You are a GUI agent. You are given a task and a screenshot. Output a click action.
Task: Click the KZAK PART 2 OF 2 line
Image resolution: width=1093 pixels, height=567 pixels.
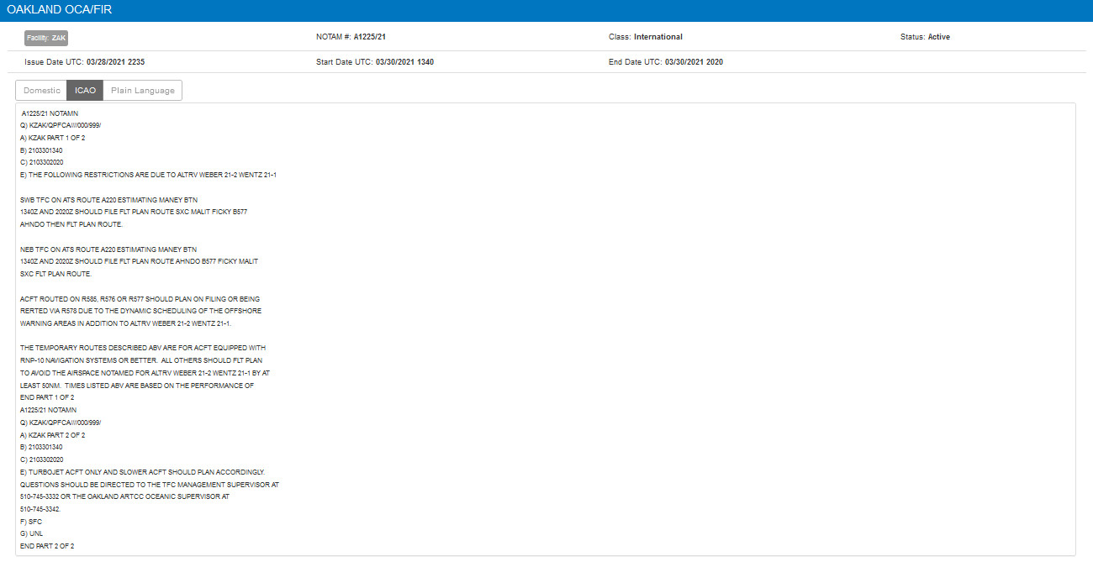53,435
